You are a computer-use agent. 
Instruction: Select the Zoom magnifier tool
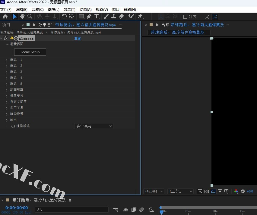[30, 17]
